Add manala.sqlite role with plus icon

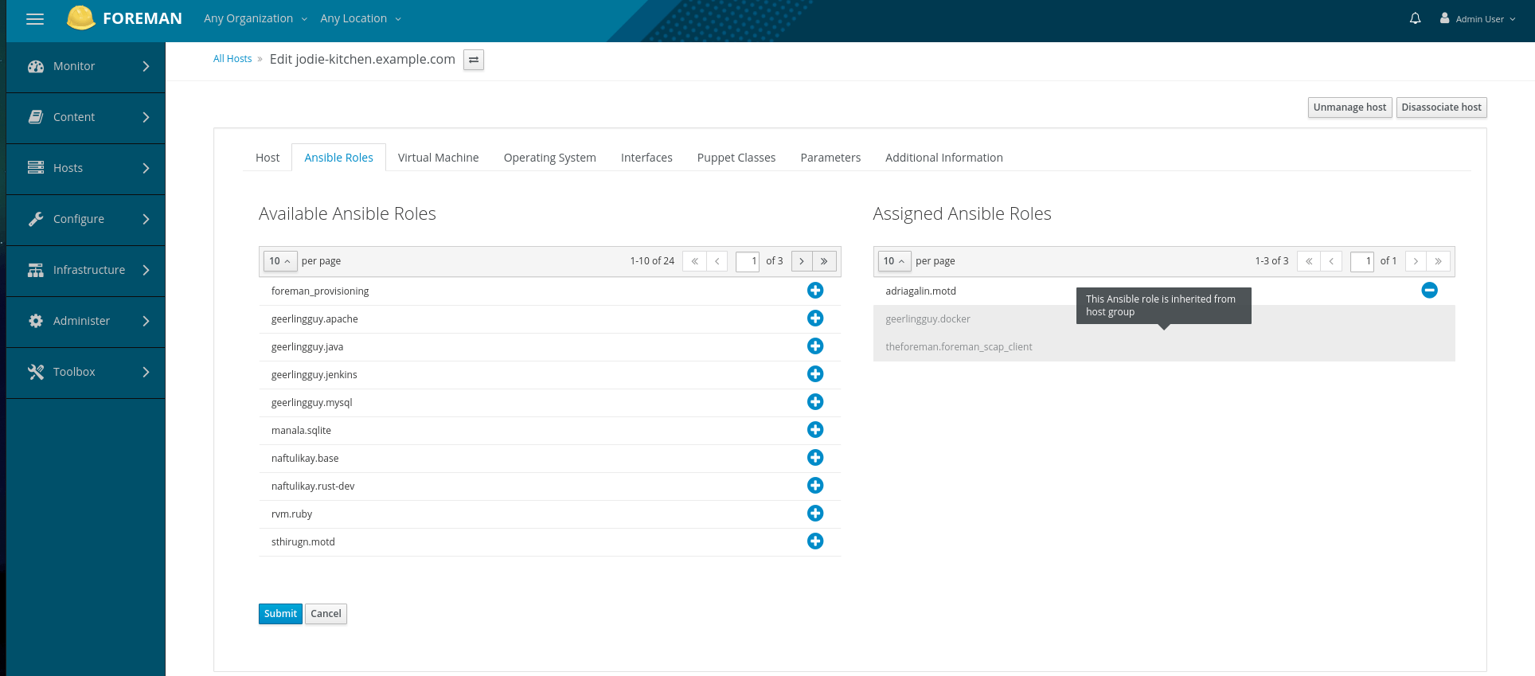click(x=815, y=430)
